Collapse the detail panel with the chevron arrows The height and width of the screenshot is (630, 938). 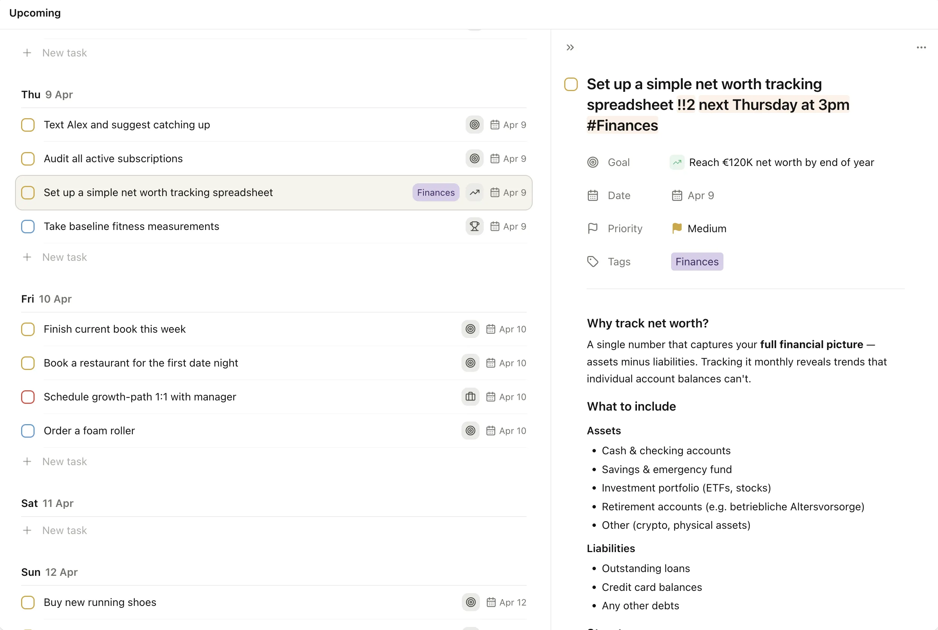(x=569, y=47)
